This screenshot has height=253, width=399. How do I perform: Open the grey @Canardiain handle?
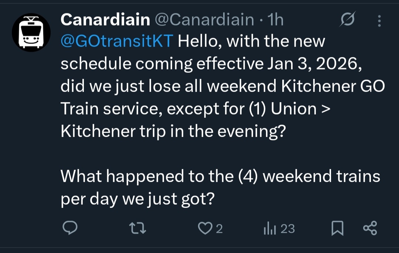point(204,20)
